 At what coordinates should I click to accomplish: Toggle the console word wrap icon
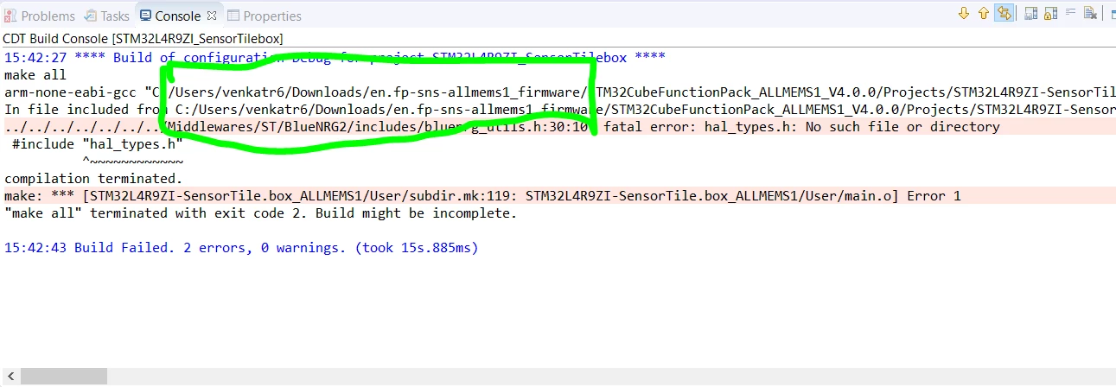tap(1070, 13)
